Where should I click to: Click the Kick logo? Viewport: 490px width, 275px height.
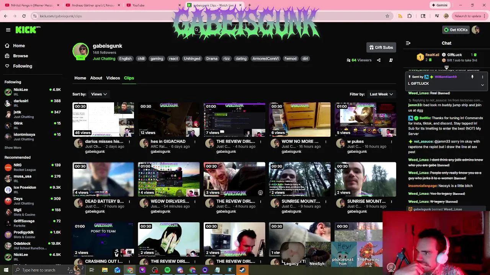28,30
